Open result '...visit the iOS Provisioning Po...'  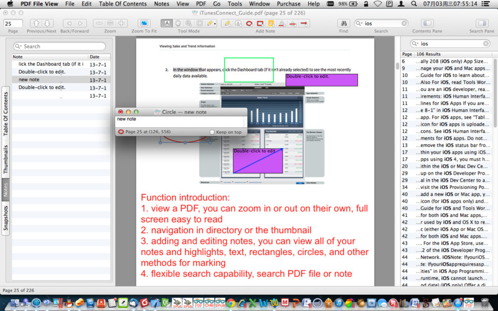click(447, 187)
